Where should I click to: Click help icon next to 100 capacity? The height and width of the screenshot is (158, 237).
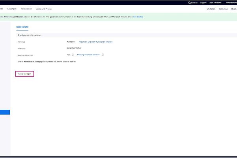(x=73, y=55)
